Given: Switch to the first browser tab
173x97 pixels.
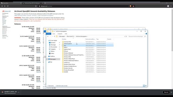Looking at the screenshot, I should click(11, 3).
